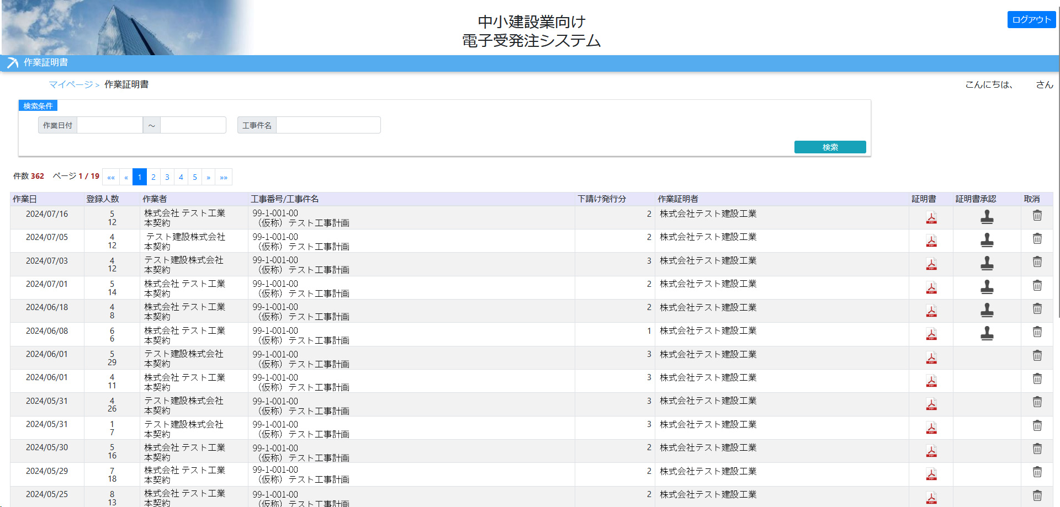Delete the 2024/05/30 record with trash icon

1037,449
